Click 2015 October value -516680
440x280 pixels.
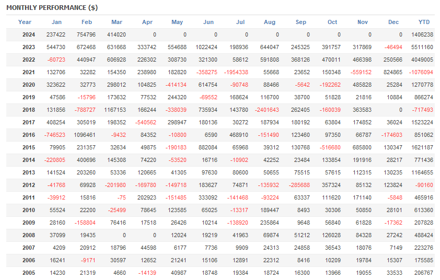(x=330, y=148)
